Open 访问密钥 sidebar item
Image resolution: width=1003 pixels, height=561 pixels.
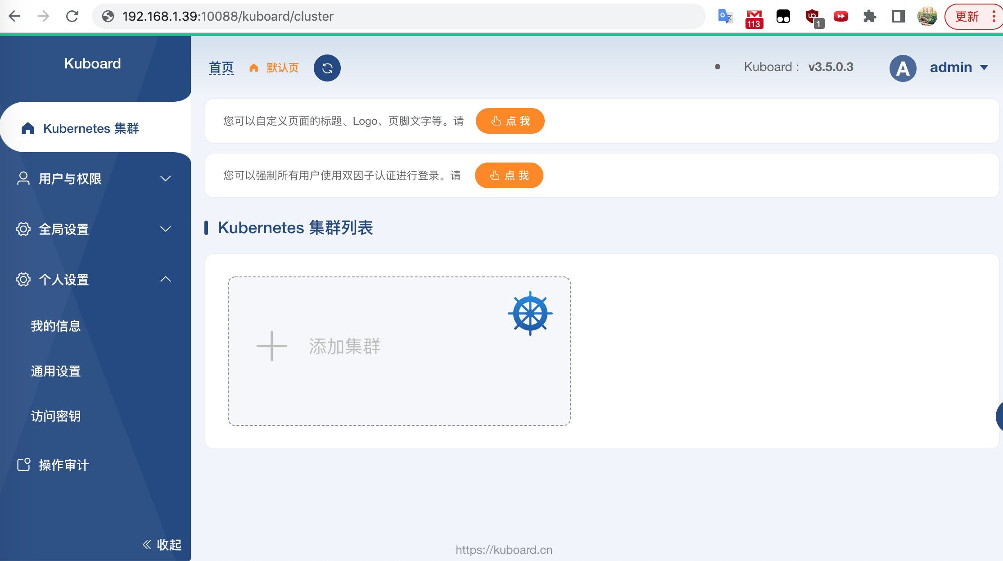click(x=56, y=416)
